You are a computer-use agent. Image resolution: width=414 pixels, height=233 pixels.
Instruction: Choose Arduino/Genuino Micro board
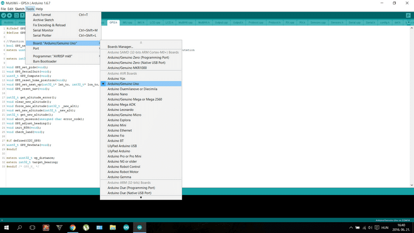(141, 115)
